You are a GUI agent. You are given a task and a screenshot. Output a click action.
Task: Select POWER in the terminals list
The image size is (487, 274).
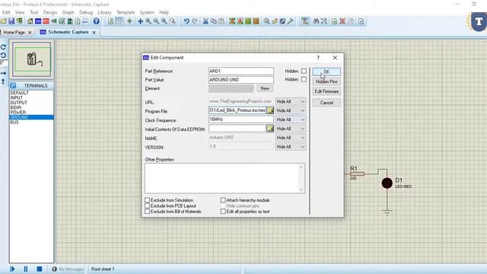coord(18,112)
